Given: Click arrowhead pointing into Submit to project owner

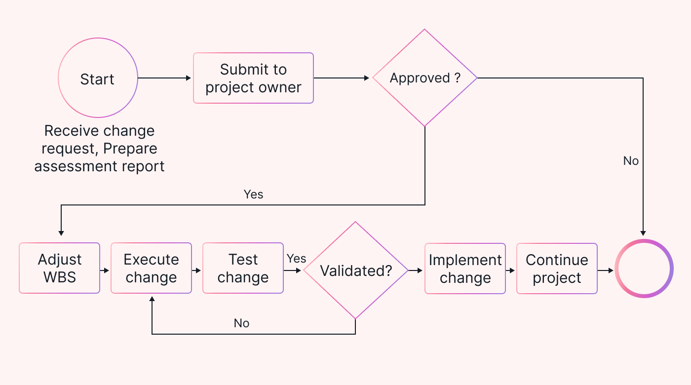Looking at the screenshot, I should 188,78.
